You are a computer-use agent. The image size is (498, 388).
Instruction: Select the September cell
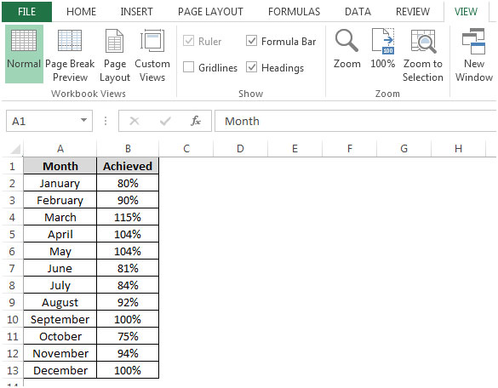(60, 319)
